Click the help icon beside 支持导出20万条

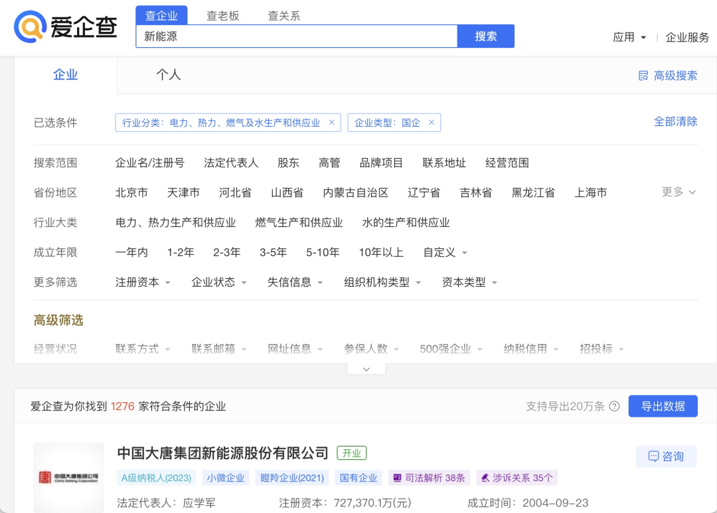615,406
